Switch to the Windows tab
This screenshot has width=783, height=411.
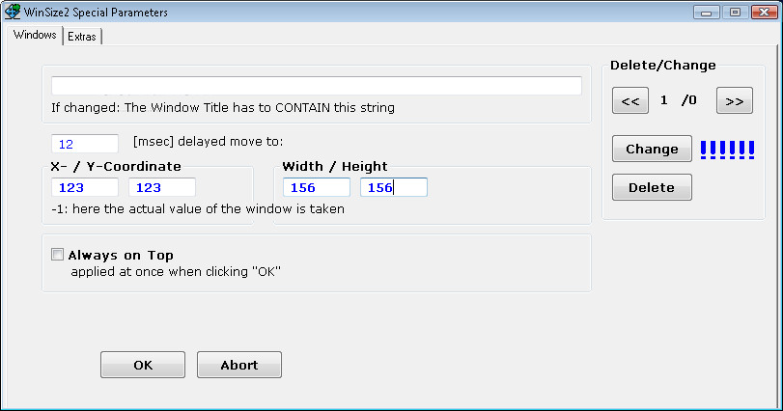point(35,35)
